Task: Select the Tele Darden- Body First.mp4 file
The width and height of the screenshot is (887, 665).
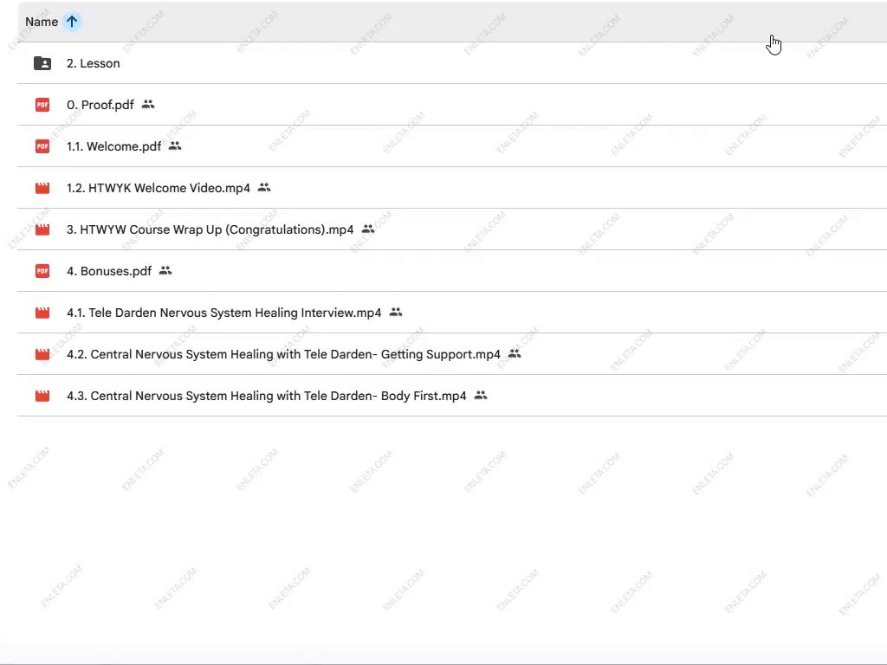Action: [x=266, y=396]
